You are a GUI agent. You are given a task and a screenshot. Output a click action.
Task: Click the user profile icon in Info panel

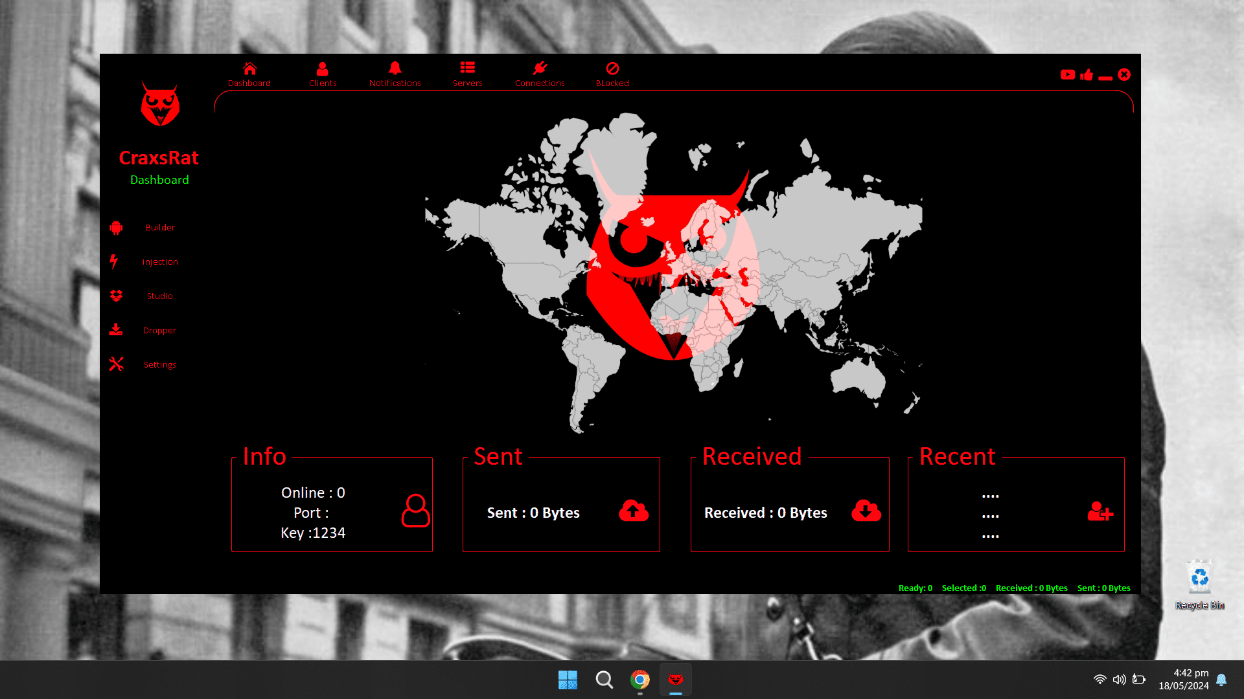point(416,512)
